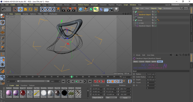Activate the Scale tool

point(25,9)
